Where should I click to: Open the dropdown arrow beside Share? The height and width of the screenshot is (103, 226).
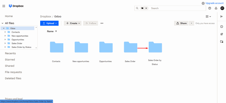point(191,23)
